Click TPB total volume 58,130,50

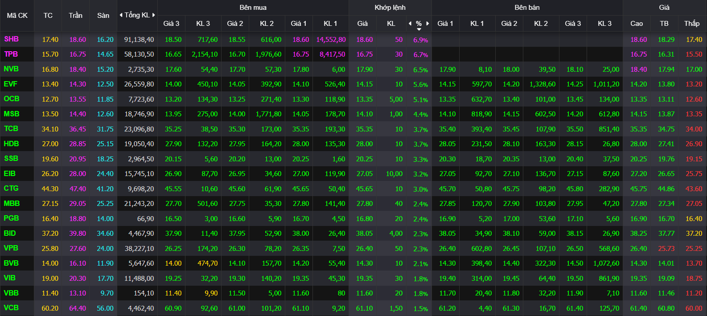[139, 54]
